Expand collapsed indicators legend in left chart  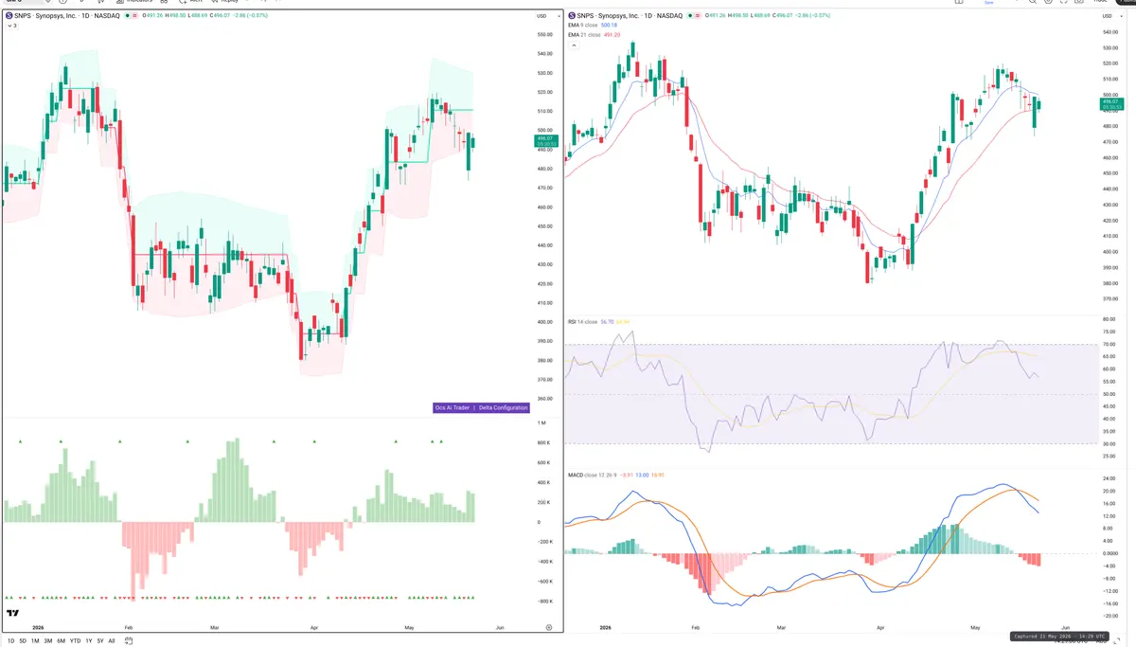(10, 26)
